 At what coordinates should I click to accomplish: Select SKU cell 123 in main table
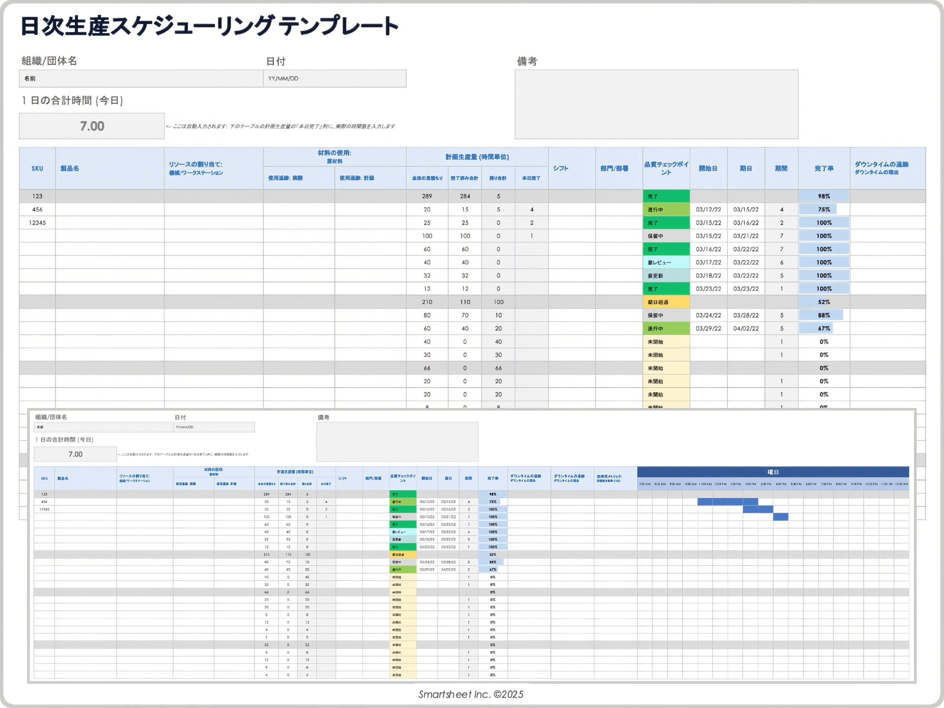coord(37,196)
